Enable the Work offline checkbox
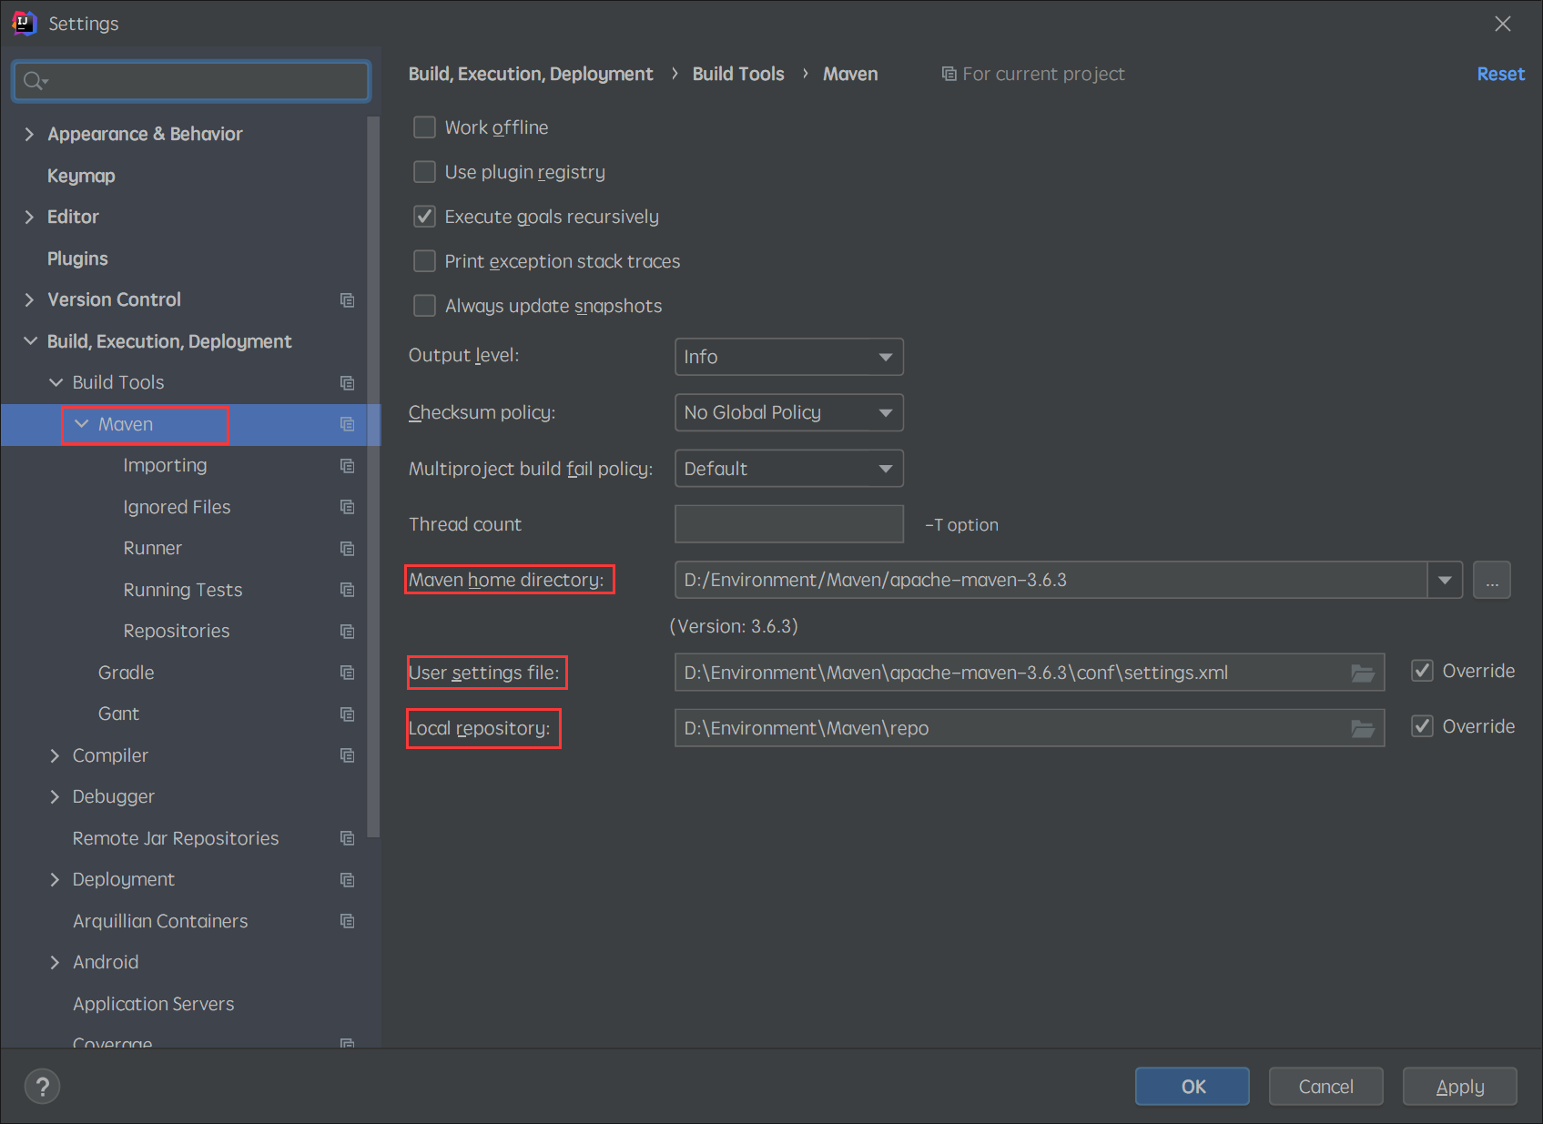 point(424,127)
